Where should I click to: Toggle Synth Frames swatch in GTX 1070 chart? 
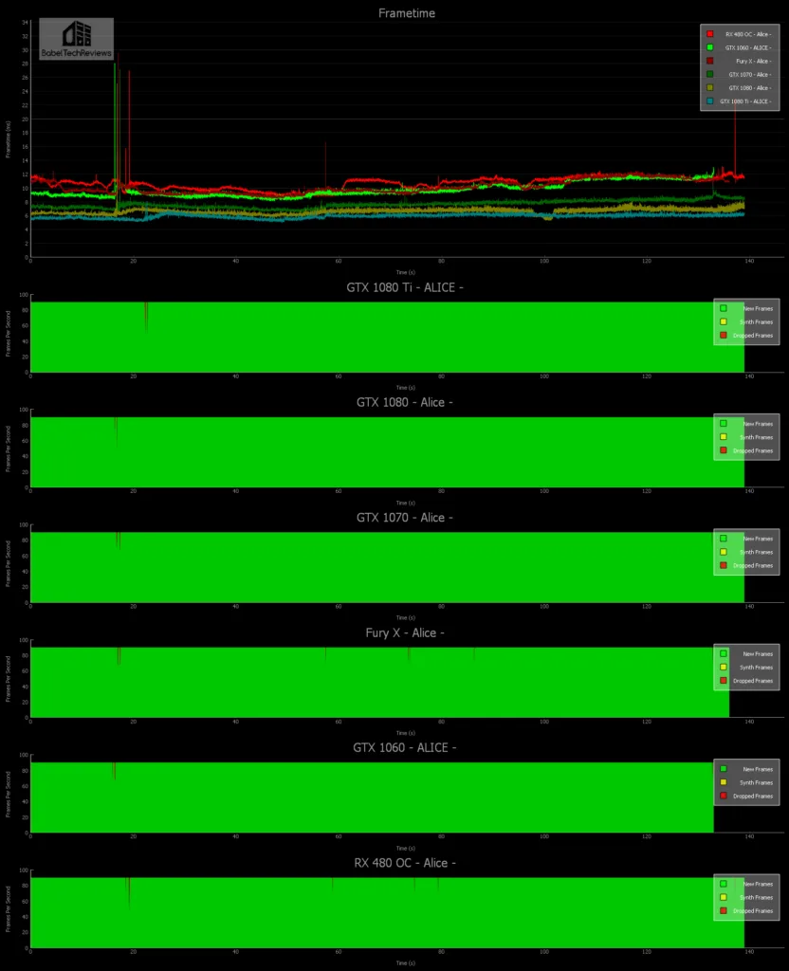(x=724, y=553)
